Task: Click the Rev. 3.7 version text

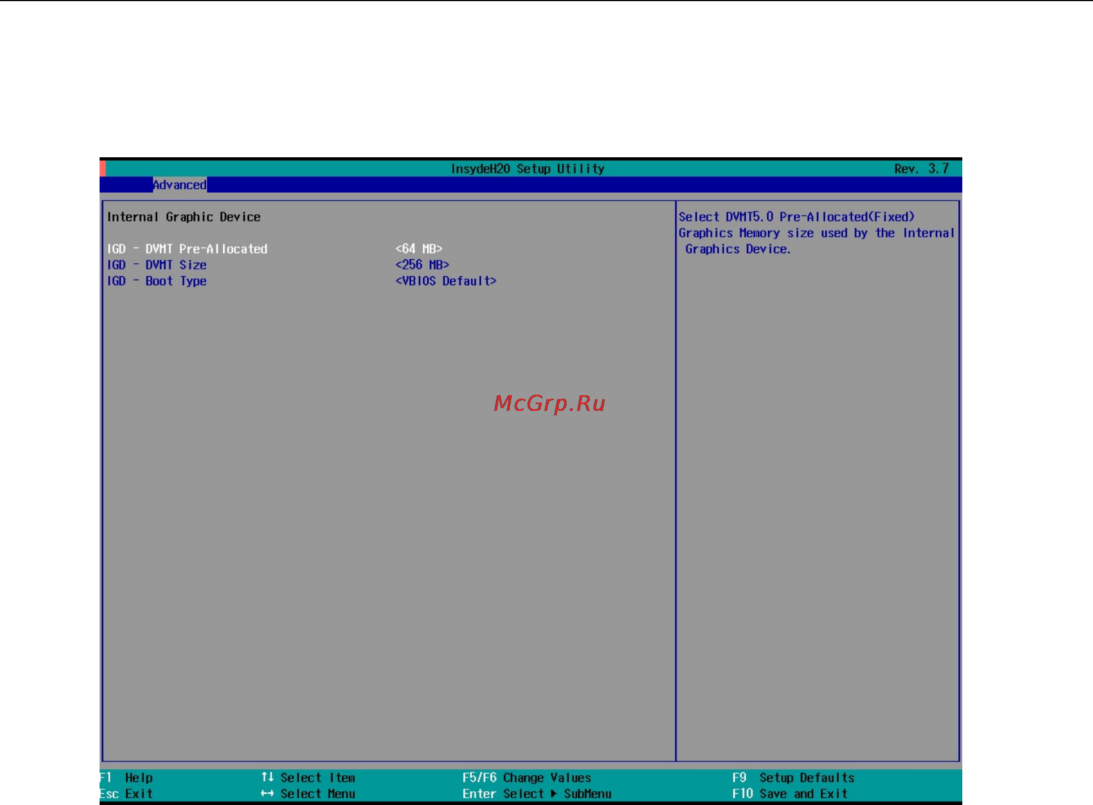Action: (x=922, y=169)
